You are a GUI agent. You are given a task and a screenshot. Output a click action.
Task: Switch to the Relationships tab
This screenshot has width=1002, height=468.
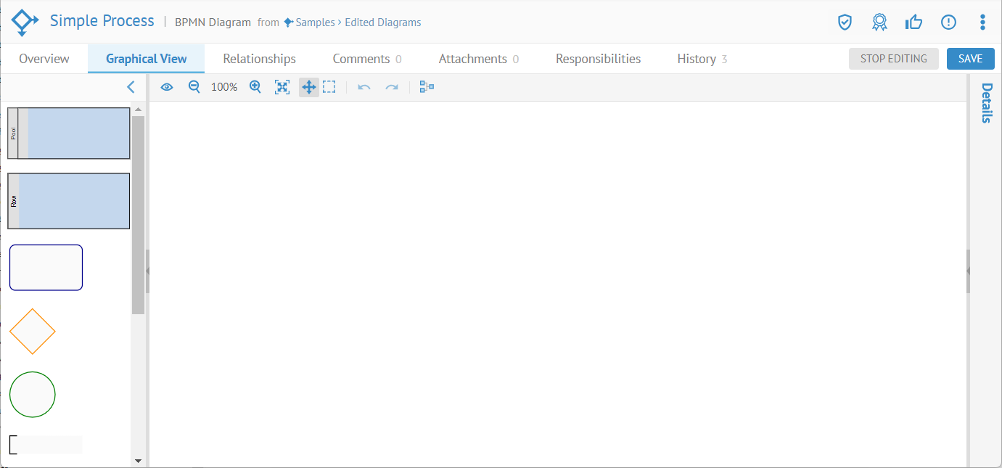(x=259, y=58)
